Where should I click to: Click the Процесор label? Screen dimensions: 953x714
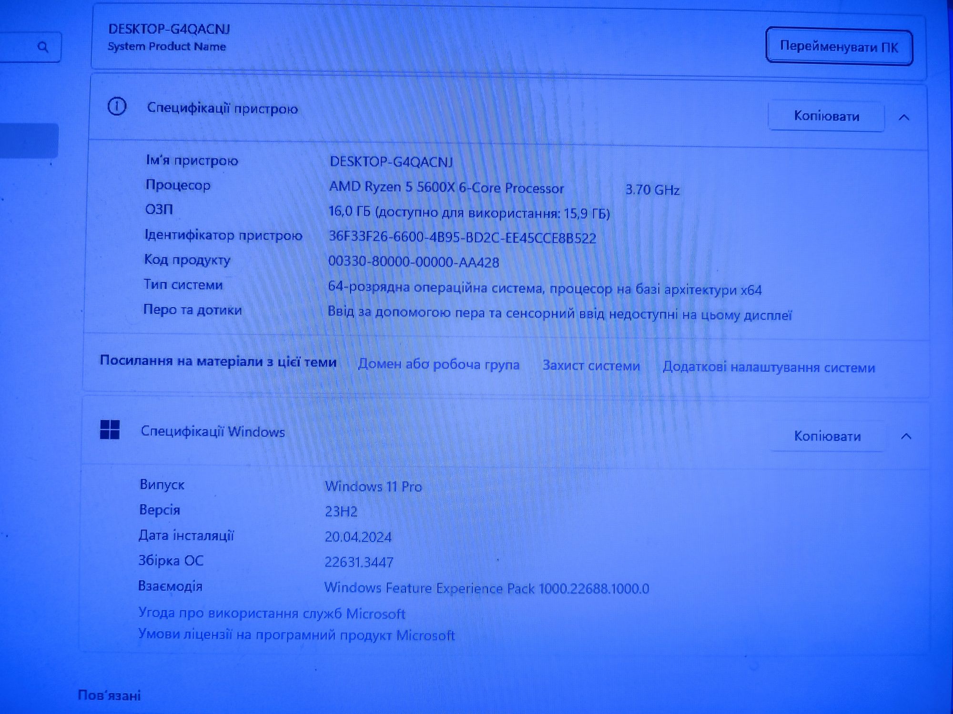[x=178, y=185]
